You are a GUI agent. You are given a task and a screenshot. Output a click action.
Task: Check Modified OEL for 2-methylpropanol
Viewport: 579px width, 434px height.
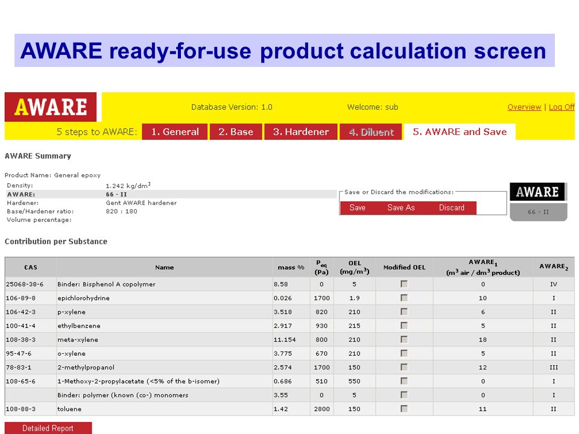pyautogui.click(x=404, y=367)
